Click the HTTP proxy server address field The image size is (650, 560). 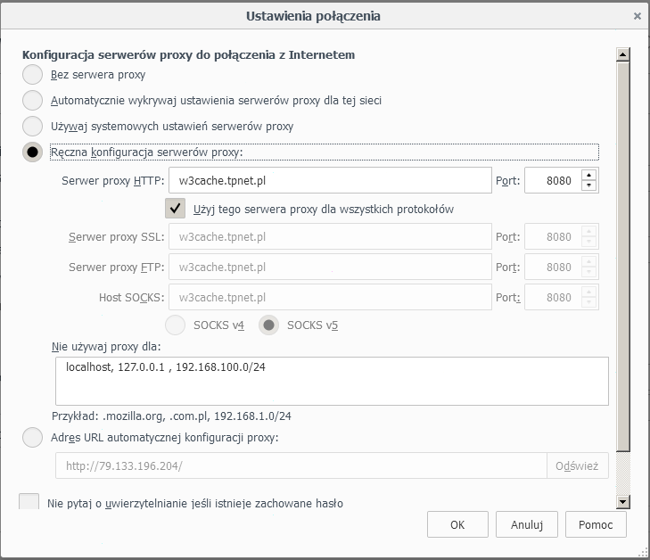(330, 180)
